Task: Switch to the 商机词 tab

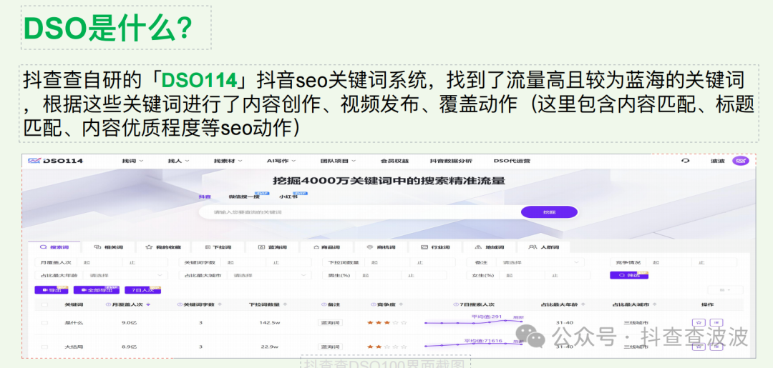Action: tap(381, 247)
